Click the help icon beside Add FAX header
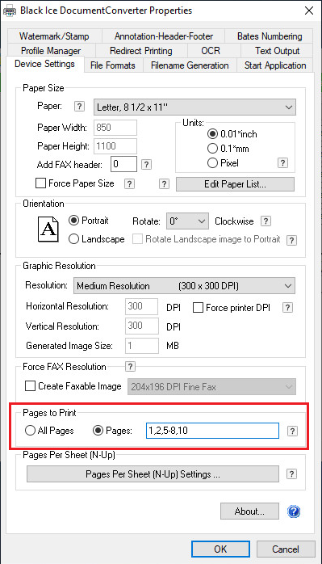322x564 pixels. coord(146,165)
